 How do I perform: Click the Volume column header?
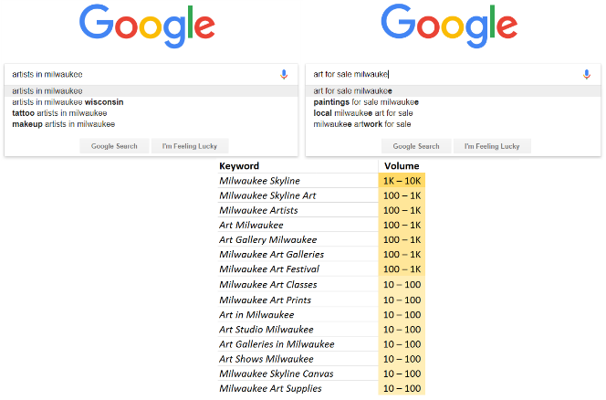402,166
